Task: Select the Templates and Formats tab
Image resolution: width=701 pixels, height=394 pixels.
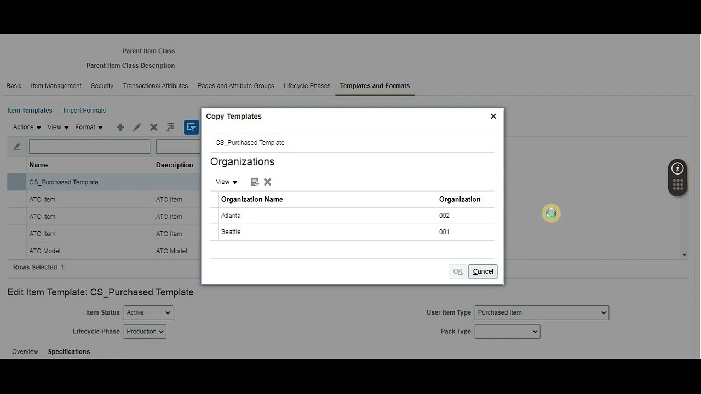Action: coord(375,86)
